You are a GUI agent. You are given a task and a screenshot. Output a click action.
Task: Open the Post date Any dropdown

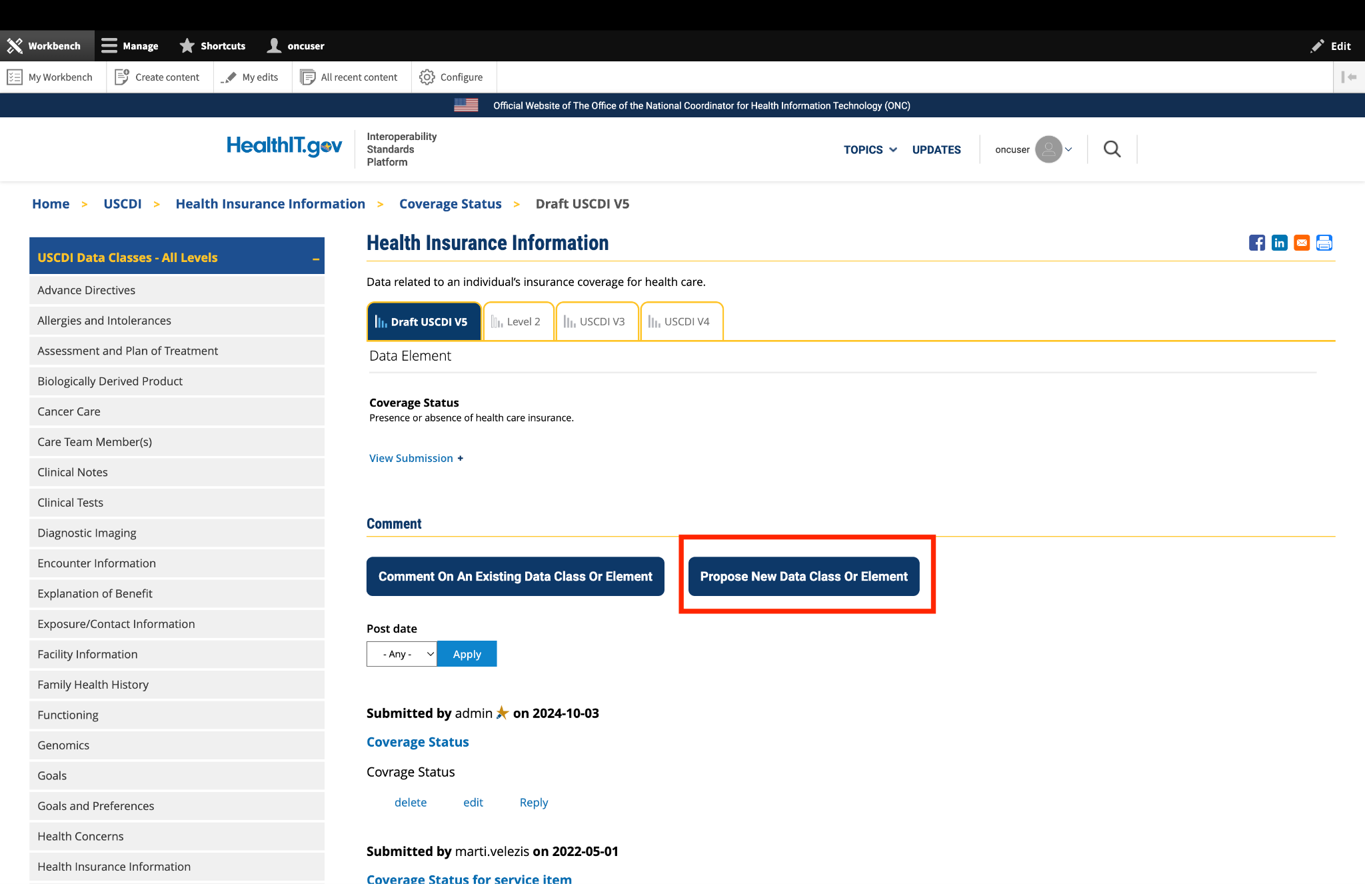click(402, 654)
